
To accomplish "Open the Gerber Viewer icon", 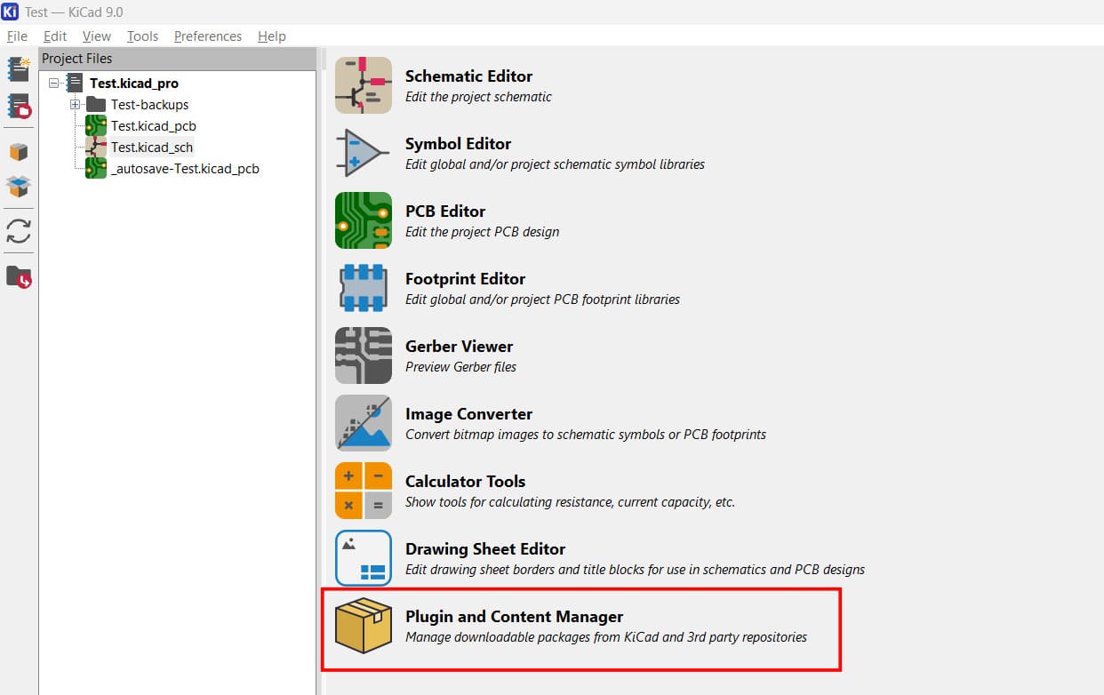I will point(364,355).
